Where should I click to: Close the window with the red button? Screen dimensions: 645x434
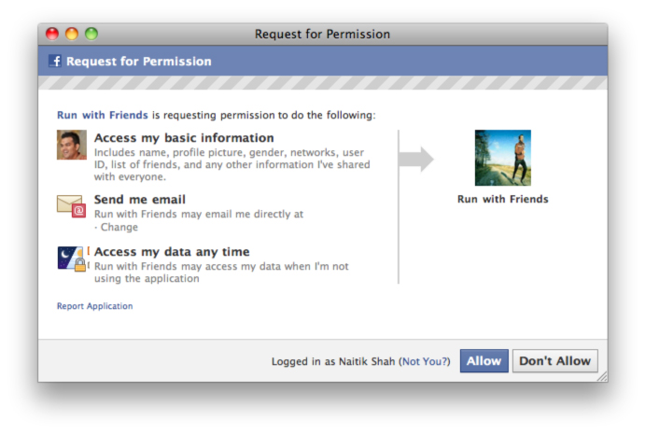pyautogui.click(x=52, y=35)
